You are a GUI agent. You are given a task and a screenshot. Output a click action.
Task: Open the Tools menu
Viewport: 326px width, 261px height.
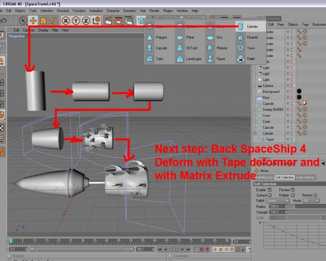pos(33,11)
